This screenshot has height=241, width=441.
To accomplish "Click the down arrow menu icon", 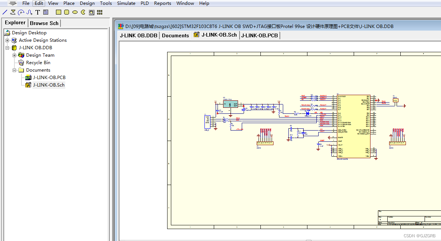I will click(x=12, y=3).
